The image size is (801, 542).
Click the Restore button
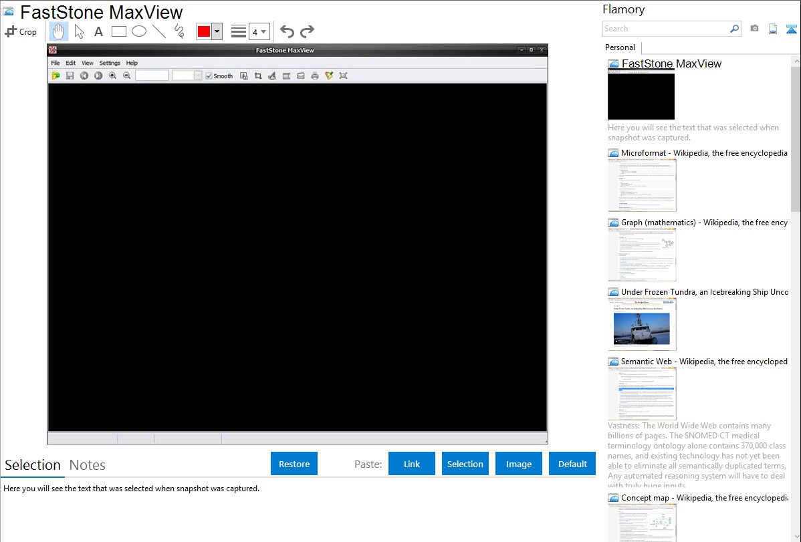point(294,464)
